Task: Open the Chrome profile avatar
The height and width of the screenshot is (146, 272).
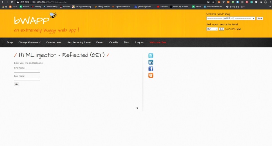Action: (266, 2)
